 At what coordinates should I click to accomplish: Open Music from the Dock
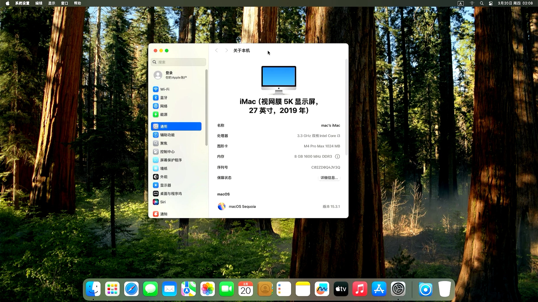pos(360,289)
